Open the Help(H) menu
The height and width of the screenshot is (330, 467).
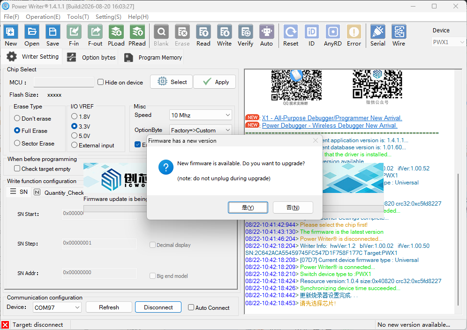click(138, 17)
